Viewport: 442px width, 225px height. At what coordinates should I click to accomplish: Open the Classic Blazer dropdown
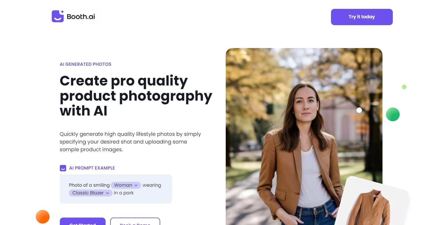click(x=90, y=193)
